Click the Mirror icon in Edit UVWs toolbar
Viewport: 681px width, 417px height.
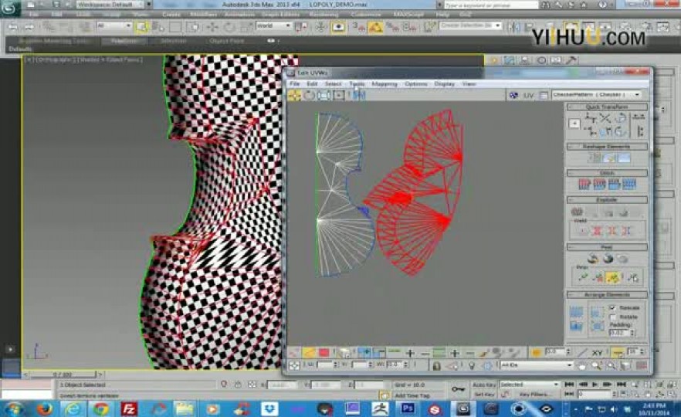pyautogui.click(x=359, y=95)
